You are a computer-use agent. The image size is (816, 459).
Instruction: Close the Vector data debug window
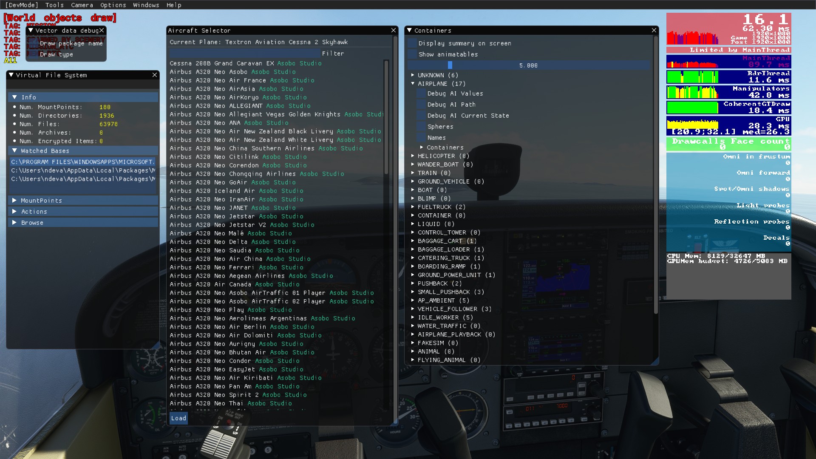tap(102, 30)
